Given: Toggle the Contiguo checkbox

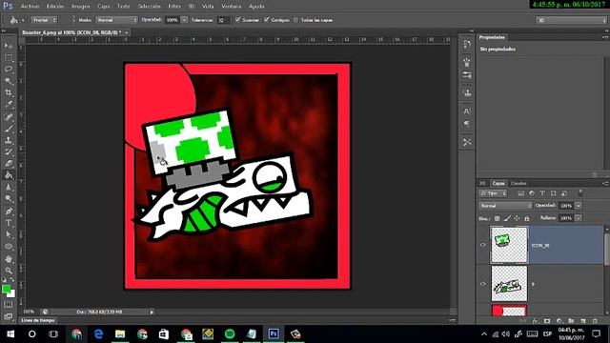Looking at the screenshot, I should click(x=267, y=19).
